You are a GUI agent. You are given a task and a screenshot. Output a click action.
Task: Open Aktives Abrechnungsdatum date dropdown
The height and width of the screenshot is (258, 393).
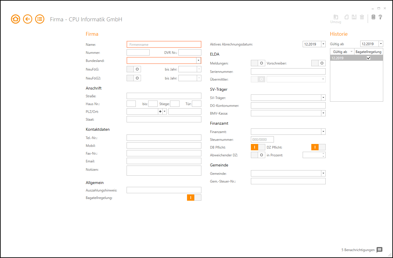click(x=323, y=44)
